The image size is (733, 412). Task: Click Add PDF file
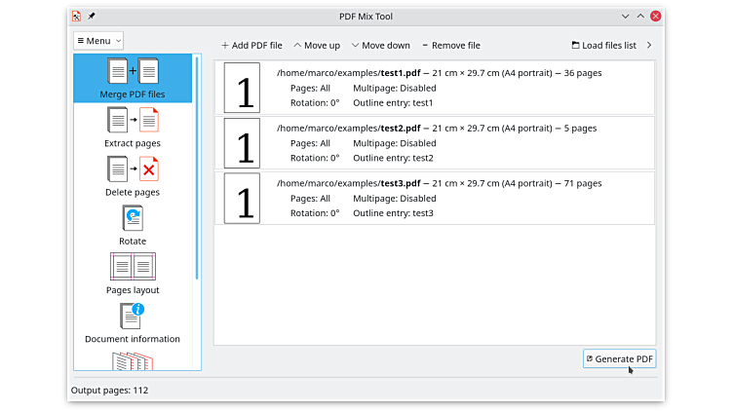click(251, 45)
